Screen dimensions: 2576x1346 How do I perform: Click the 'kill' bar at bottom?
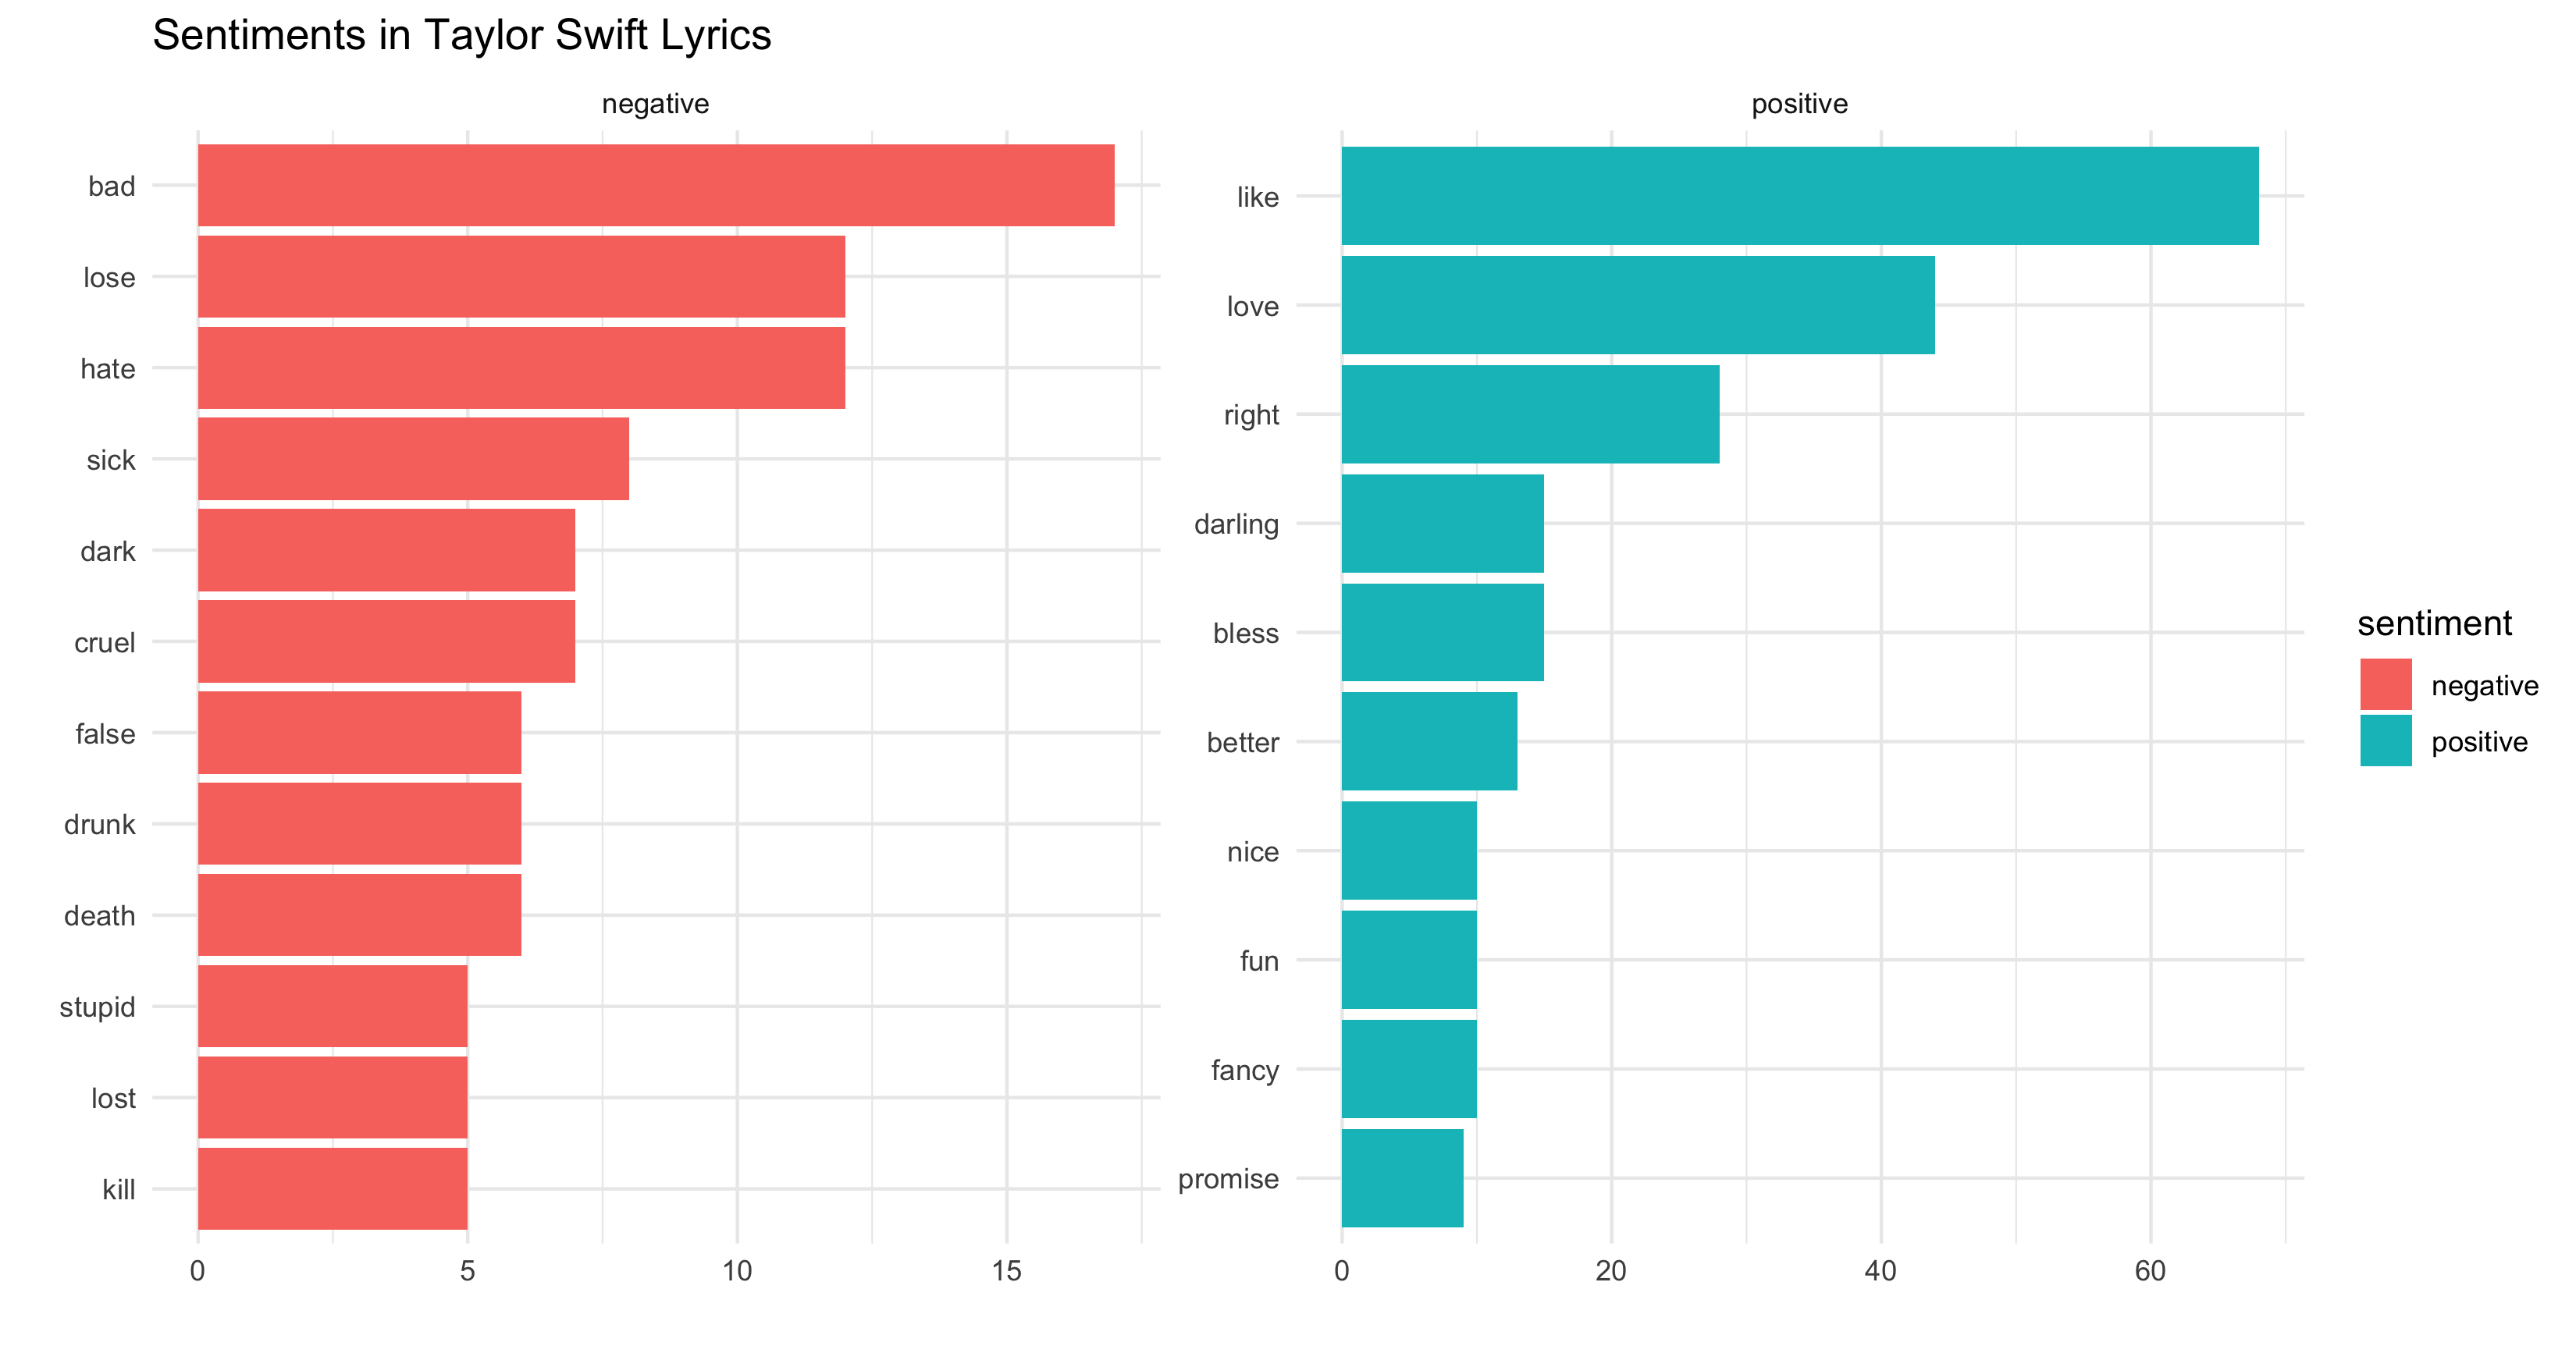tap(332, 1189)
